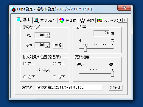Decrease 高さ value with down spinner
Screen dimensions: 143x107
[47, 47]
